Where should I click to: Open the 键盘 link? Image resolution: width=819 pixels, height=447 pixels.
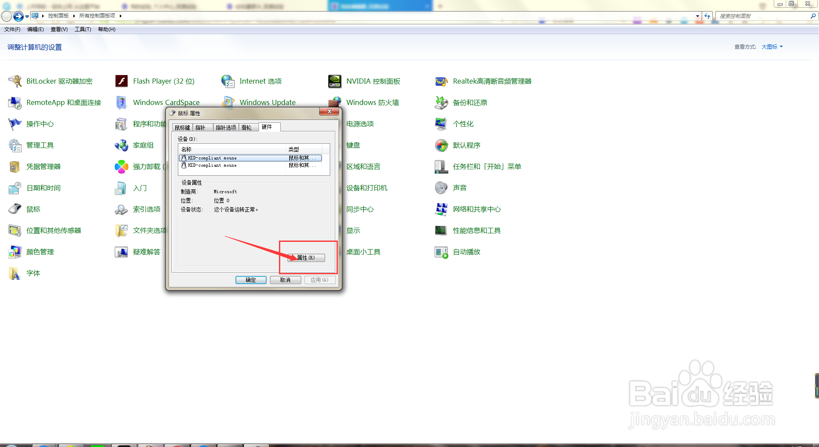coord(353,145)
